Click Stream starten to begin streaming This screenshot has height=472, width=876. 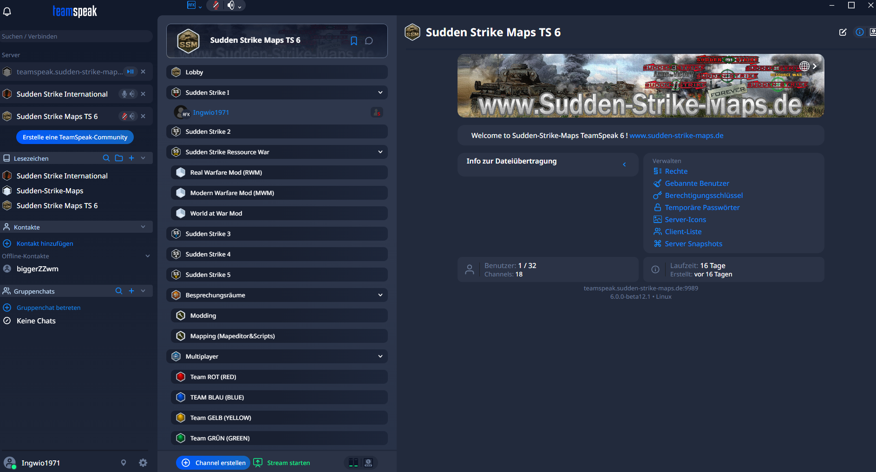click(x=282, y=463)
